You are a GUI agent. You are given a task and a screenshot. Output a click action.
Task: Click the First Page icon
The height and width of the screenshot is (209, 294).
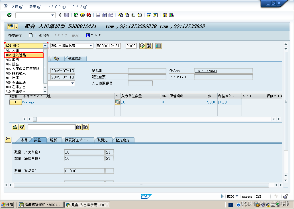click(121, 15)
